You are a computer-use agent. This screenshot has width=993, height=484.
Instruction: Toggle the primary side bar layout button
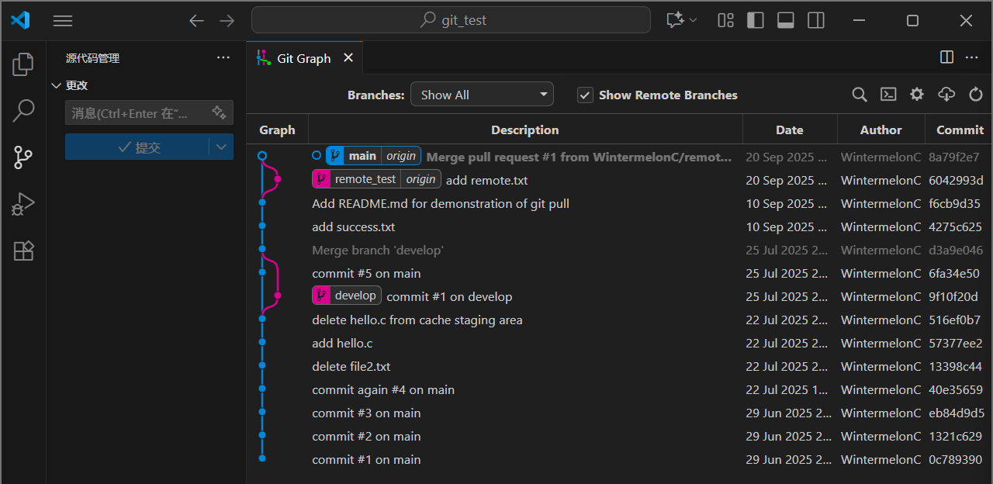[755, 20]
